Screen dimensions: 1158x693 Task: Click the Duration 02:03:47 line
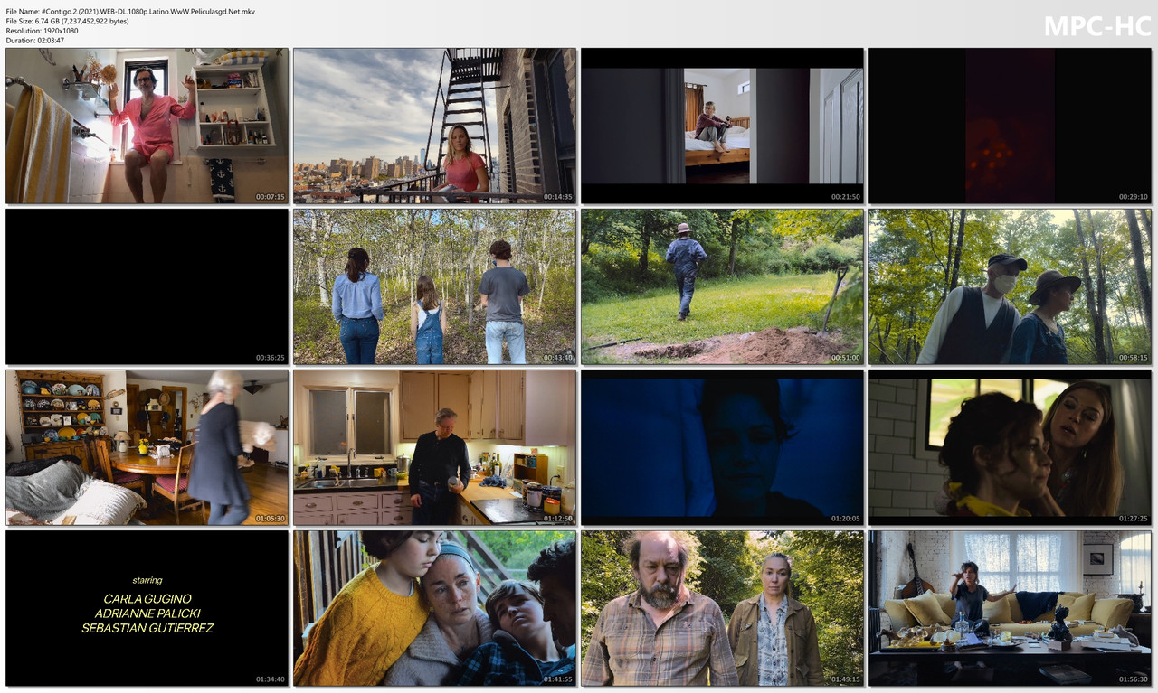pyautogui.click(x=35, y=41)
